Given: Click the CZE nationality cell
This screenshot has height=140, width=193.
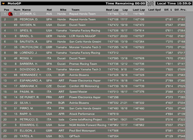Looking at the screenshot, I should [x=49, y=86].
